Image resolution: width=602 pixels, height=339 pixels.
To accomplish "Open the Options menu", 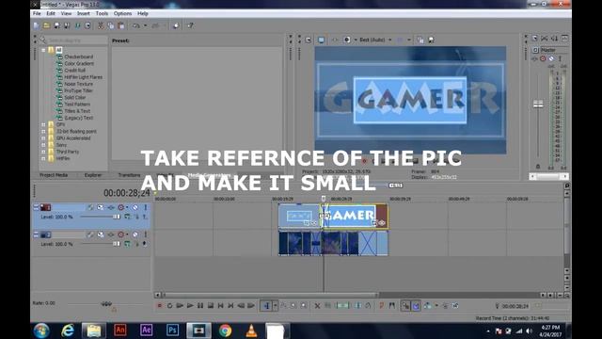I will (122, 13).
